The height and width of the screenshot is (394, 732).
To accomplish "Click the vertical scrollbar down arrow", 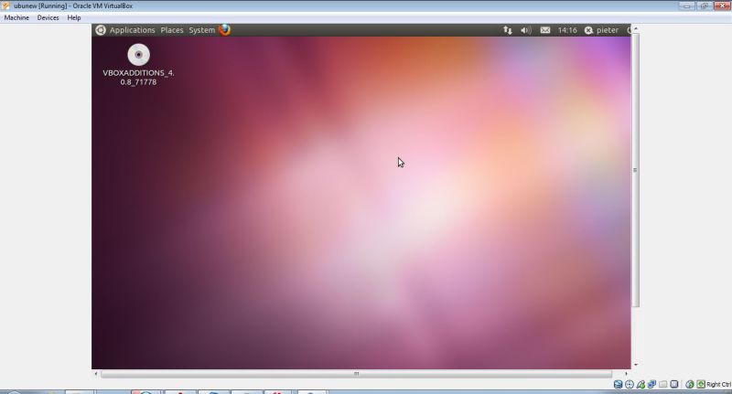I will 635,365.
